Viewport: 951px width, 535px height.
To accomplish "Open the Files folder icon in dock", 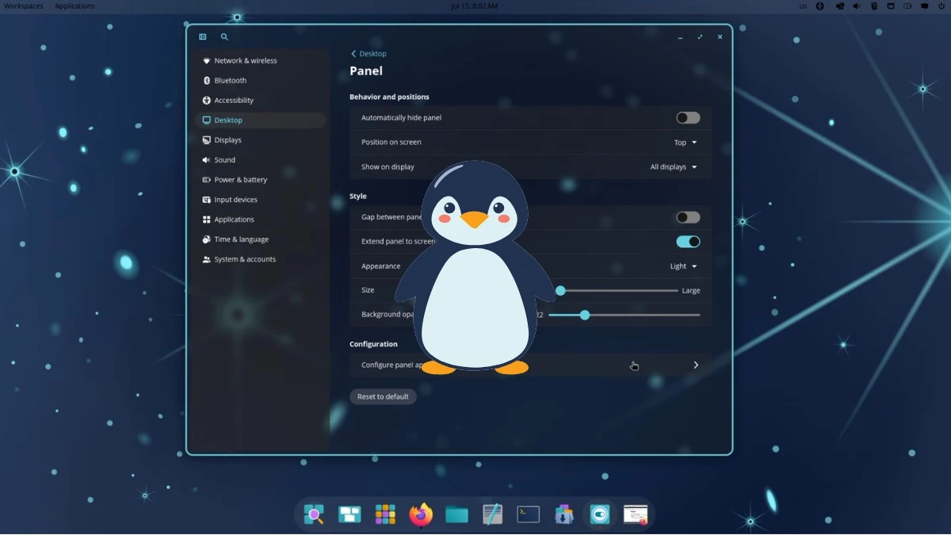I will [456, 514].
